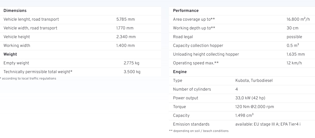Select the Vehicle lenght, road transport row label
315x138 pixels.
coord(31,19)
